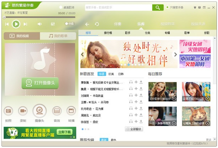The image size is (218, 148).
Task: Add 玖月奇迹 花为媒 with plus icon
Action: (136, 108)
